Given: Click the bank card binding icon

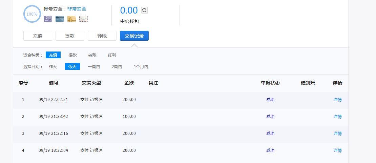Looking at the screenshot, I should click(x=60, y=19).
